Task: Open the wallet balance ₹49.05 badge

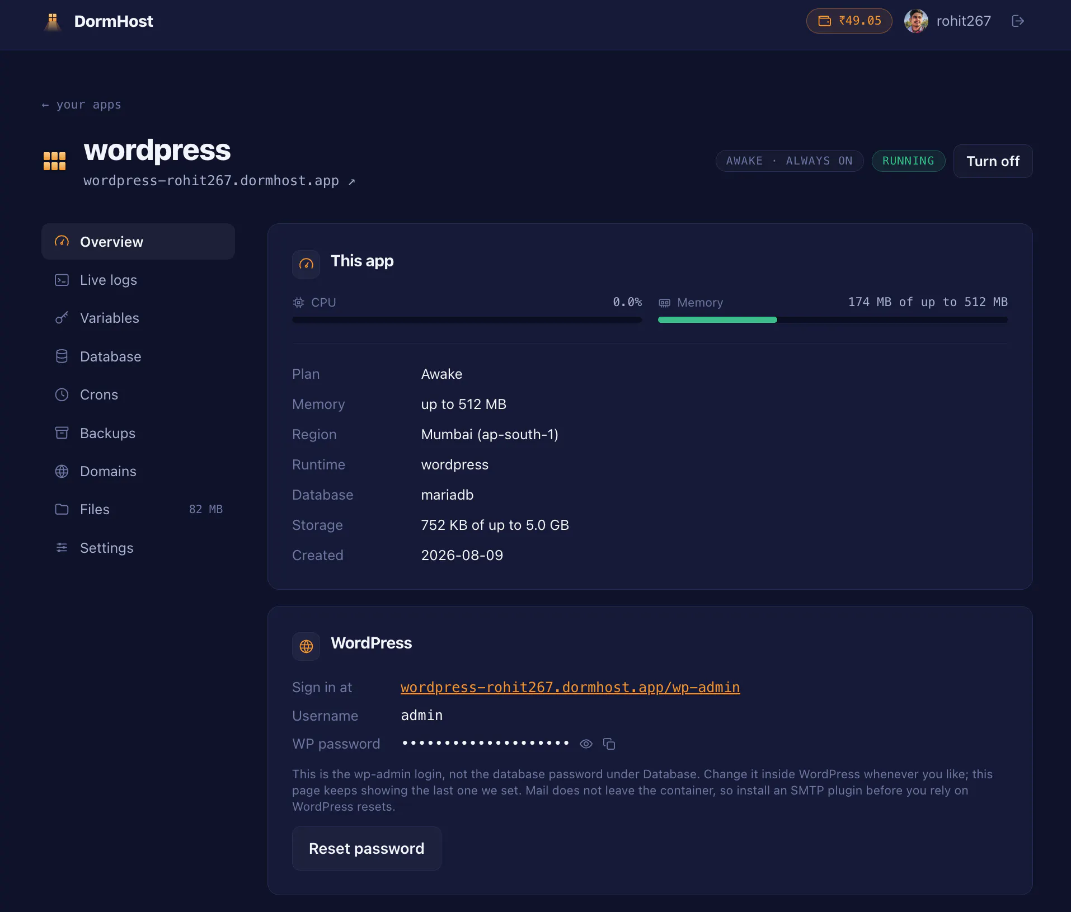Action: pos(849,21)
